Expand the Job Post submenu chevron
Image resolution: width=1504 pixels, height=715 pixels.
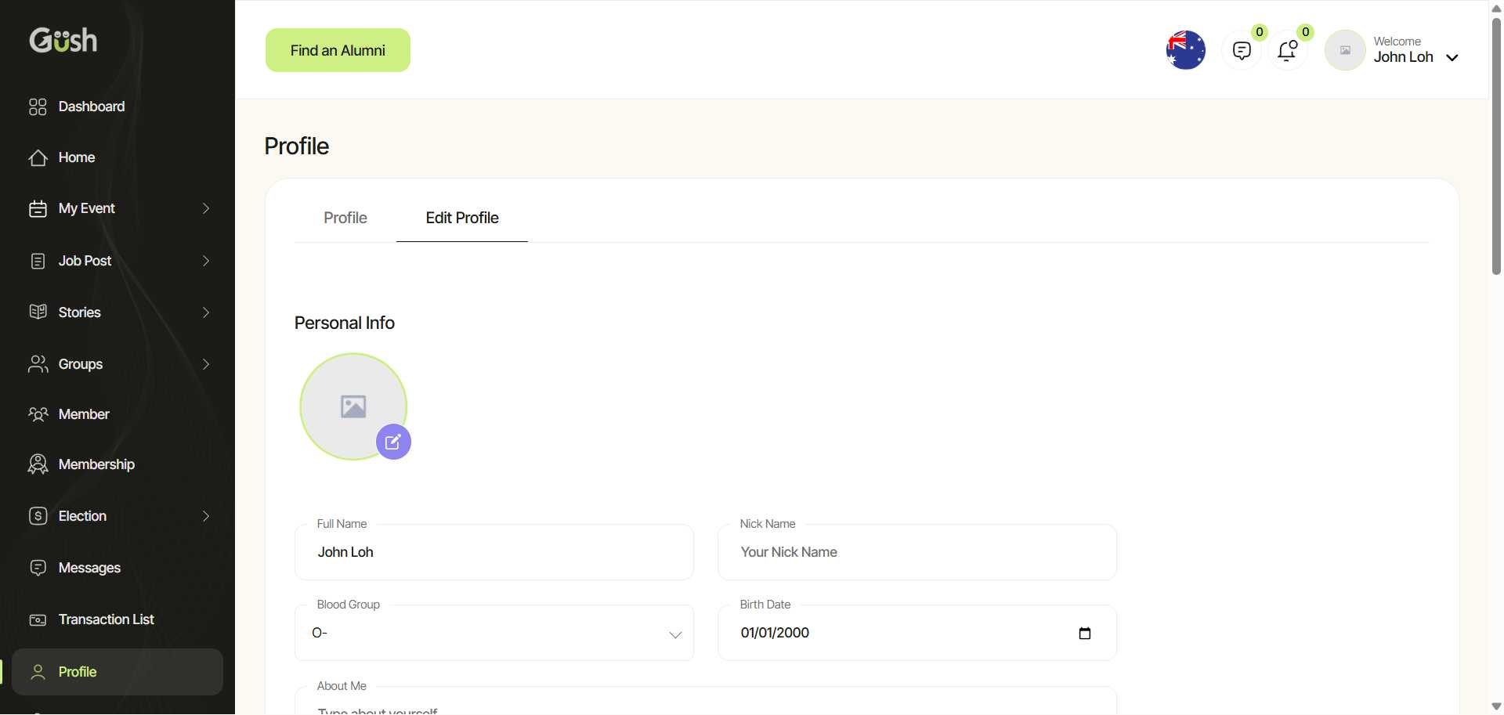(206, 261)
